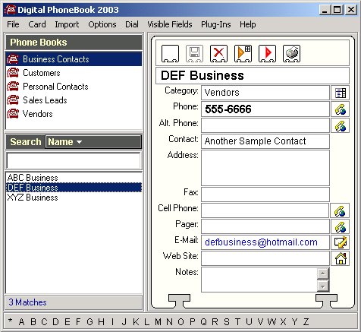Click defbusiness@hotmail.com email link
Viewport: 361px width, 332px height.
(261, 242)
